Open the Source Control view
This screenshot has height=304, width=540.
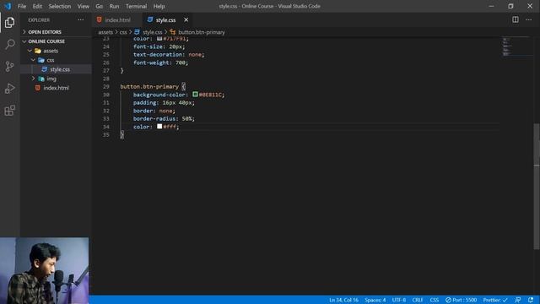[x=9, y=66]
